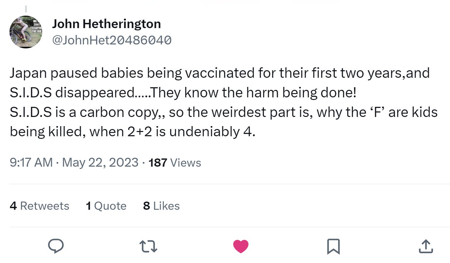Open John Hetherington's profile picture
The width and height of the screenshot is (450, 263).
pyautogui.click(x=26, y=32)
